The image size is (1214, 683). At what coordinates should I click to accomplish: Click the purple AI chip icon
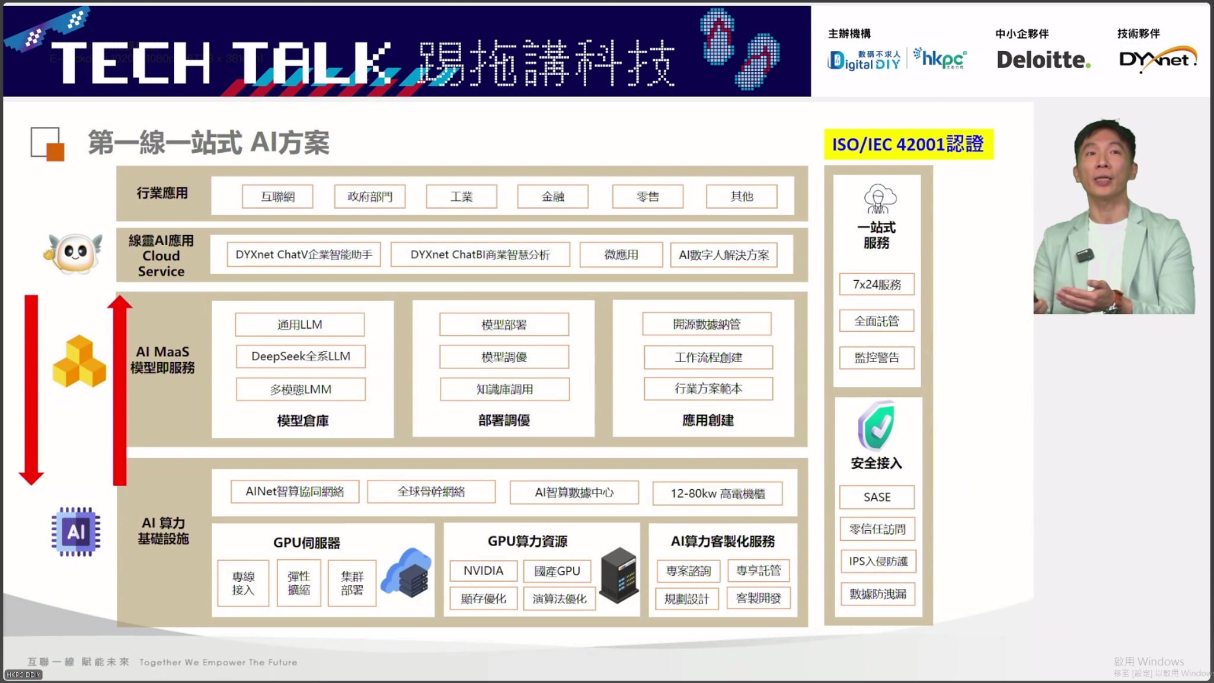click(x=75, y=531)
